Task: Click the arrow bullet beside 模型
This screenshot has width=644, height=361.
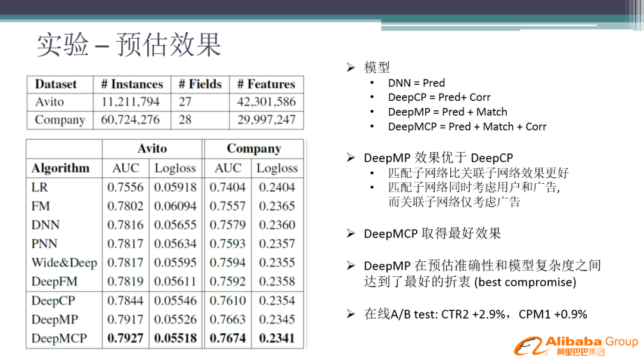Action: [351, 68]
